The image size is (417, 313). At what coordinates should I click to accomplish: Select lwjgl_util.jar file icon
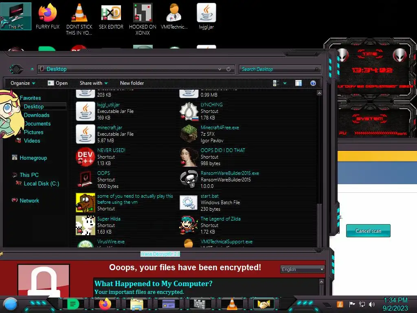pos(86,111)
